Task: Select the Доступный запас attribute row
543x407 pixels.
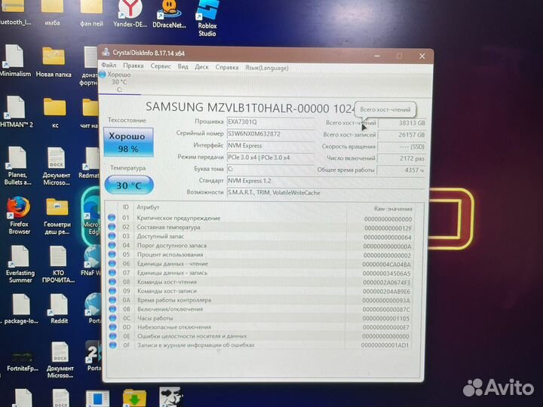Action: click(x=259, y=237)
